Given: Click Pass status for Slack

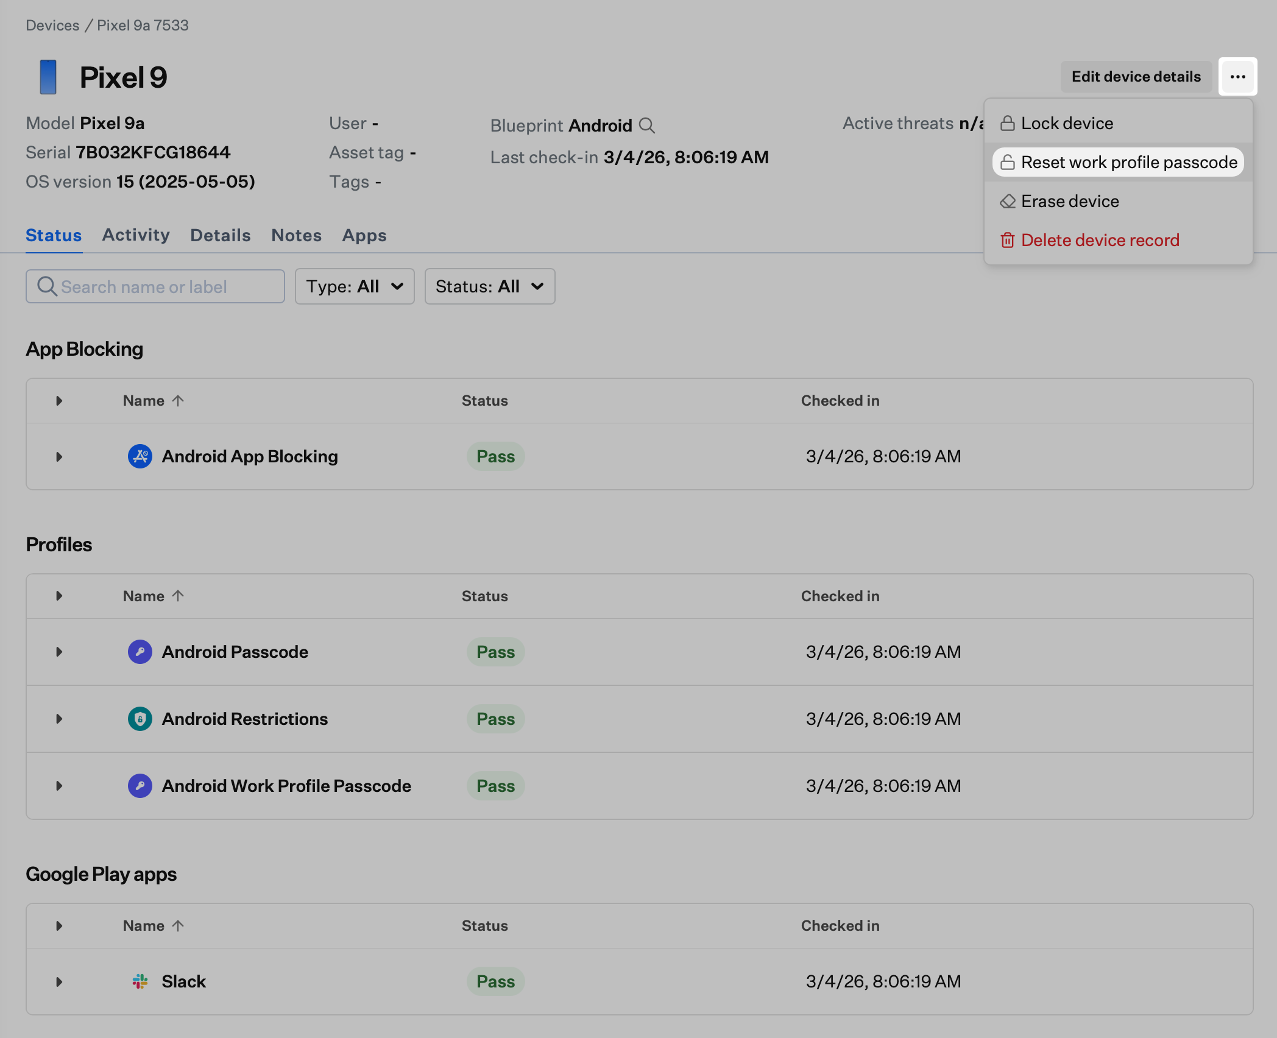Looking at the screenshot, I should [496, 981].
